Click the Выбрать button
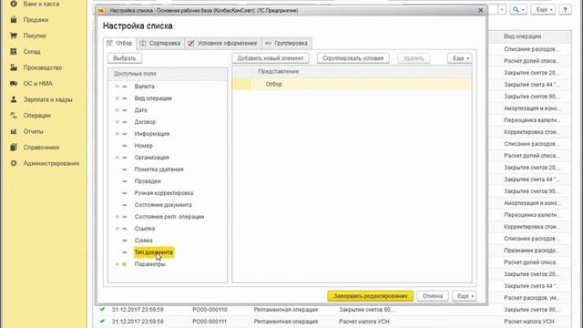583x328 pixels. tap(125, 58)
